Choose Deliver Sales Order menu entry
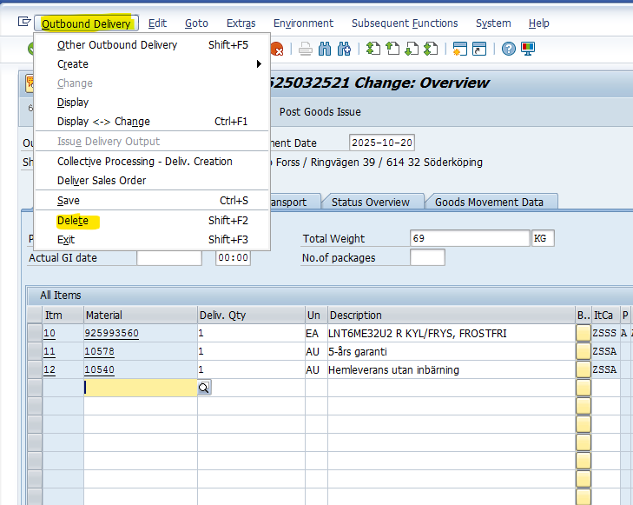Image resolution: width=633 pixels, height=505 pixels. [153, 181]
